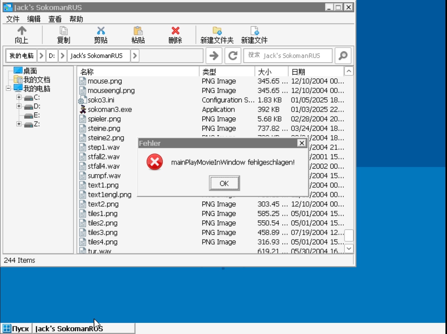The image size is (447, 334).
Task: Select the file steine.png
Action: [104, 128]
